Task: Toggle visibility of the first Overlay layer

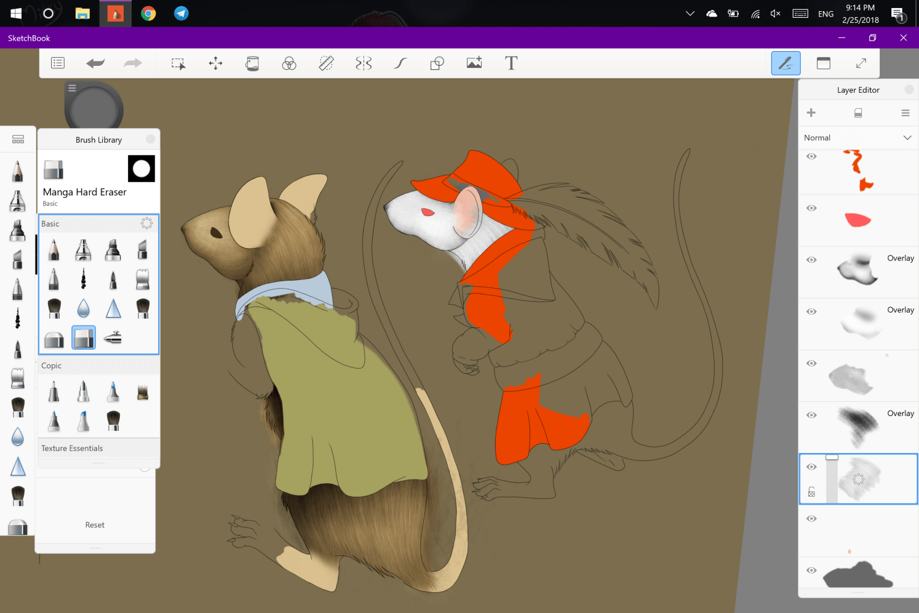Action: 811,260
